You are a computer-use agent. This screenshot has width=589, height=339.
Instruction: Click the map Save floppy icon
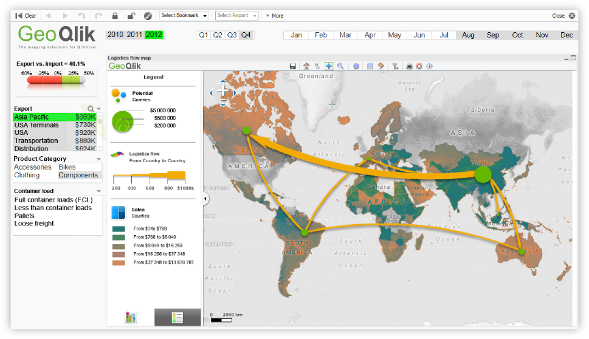[x=292, y=66]
